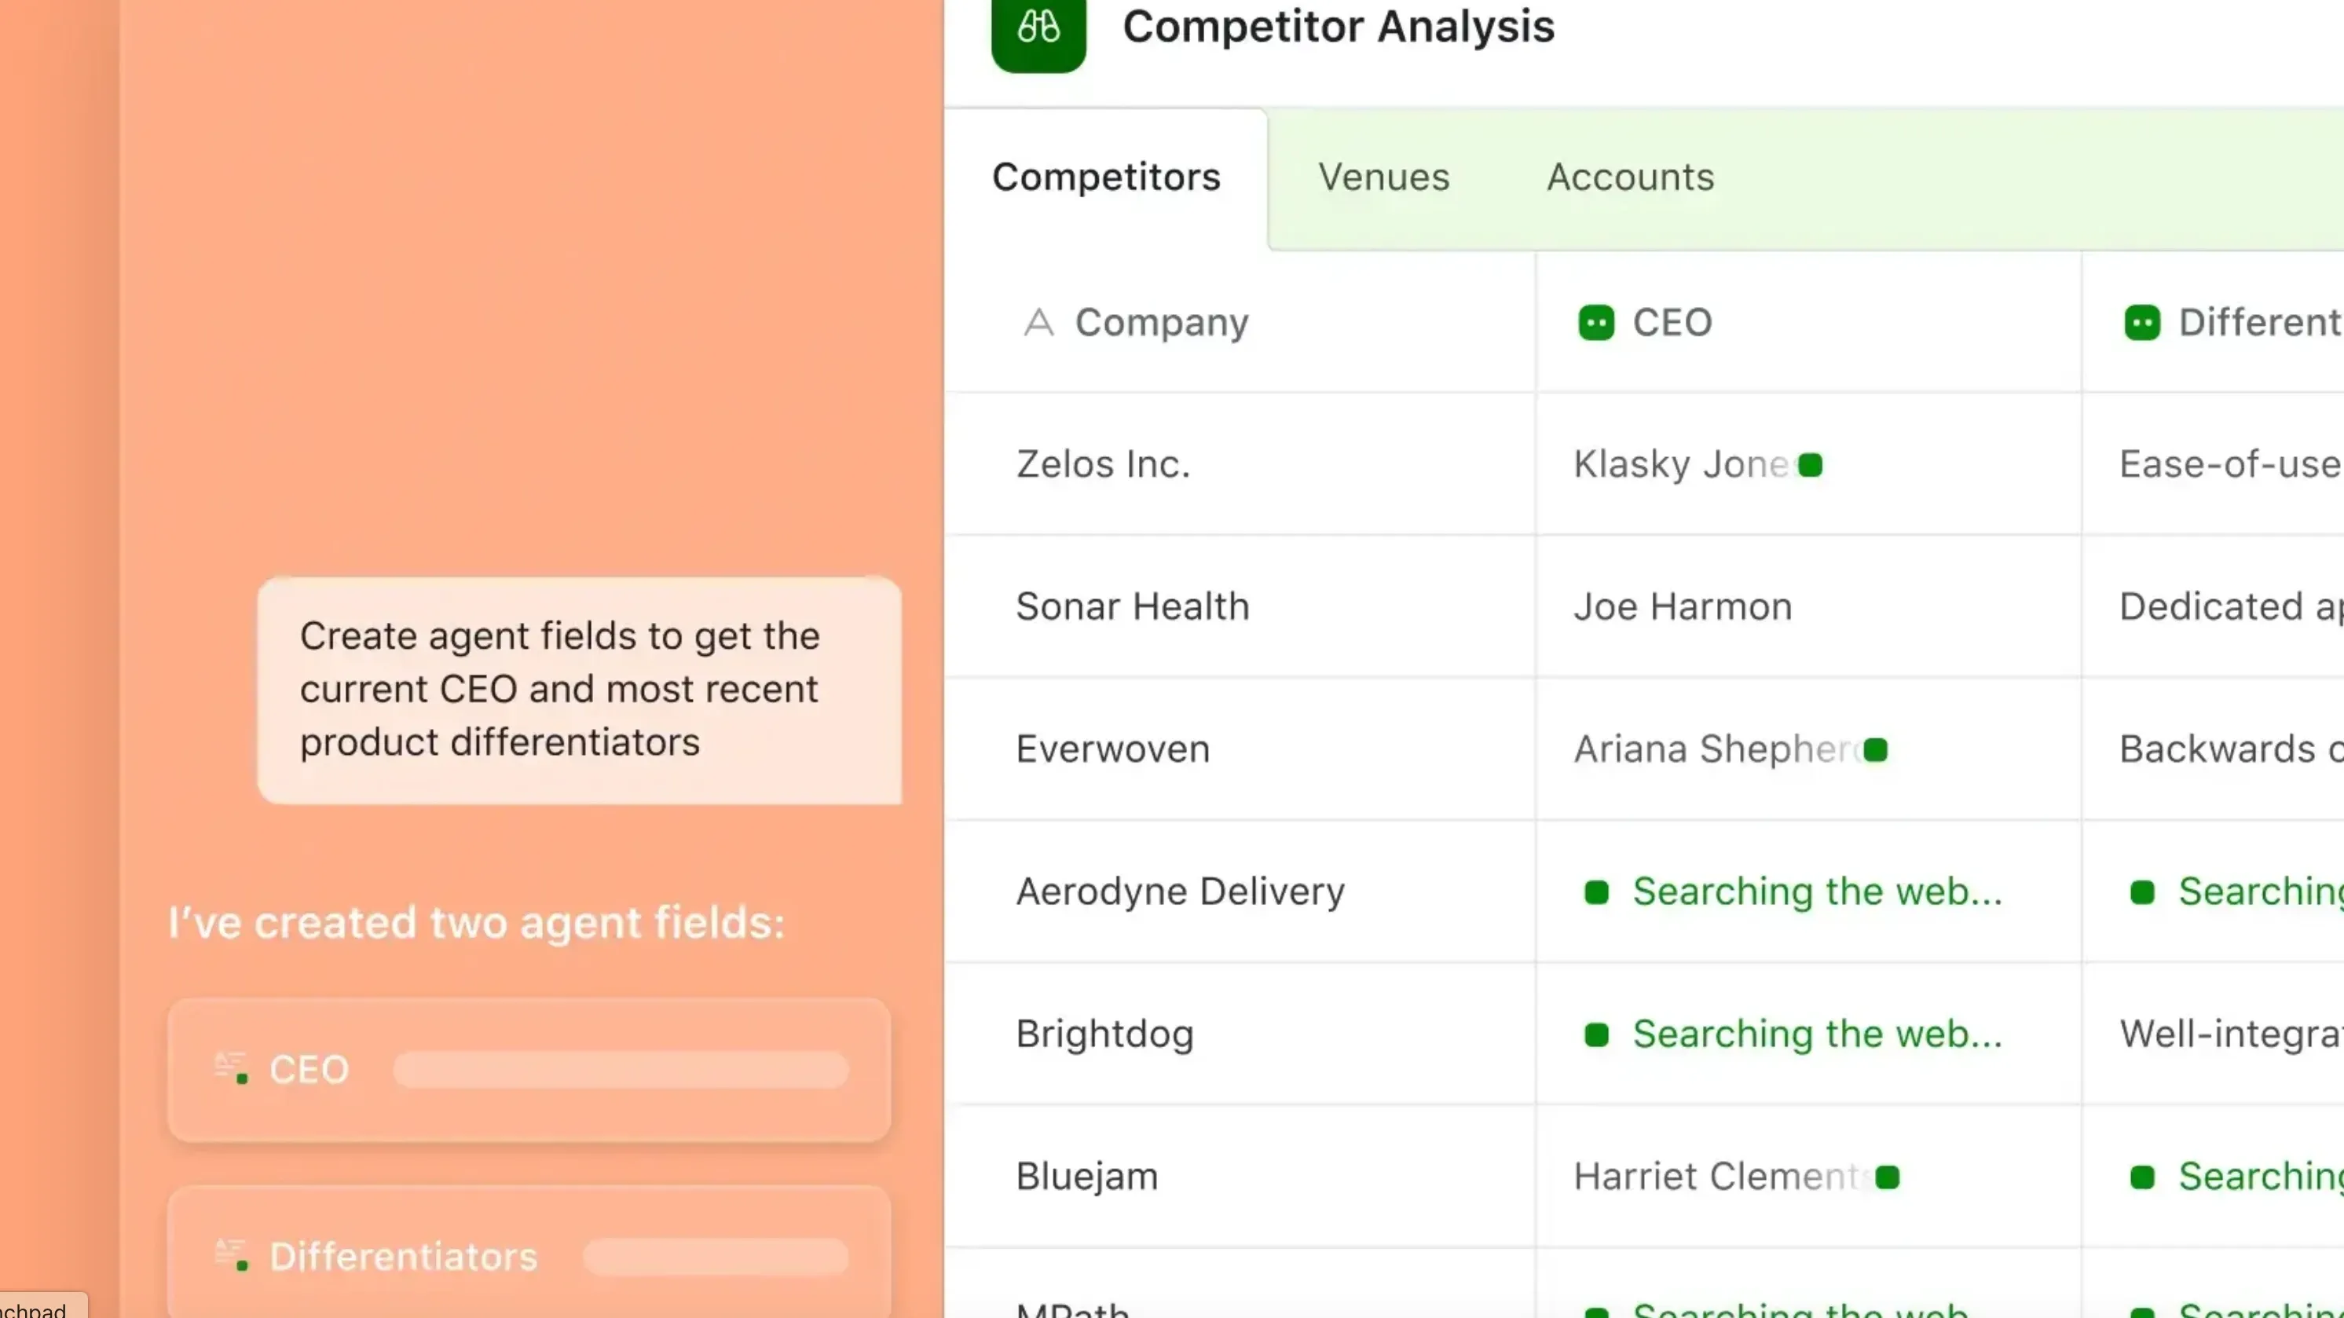Open the Differentiators agent field card
2344x1318 pixels.
point(529,1255)
